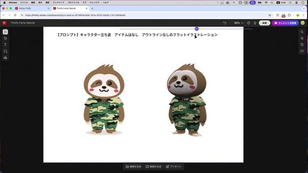Go back in browser history
The image size is (308, 173).
[4, 15]
